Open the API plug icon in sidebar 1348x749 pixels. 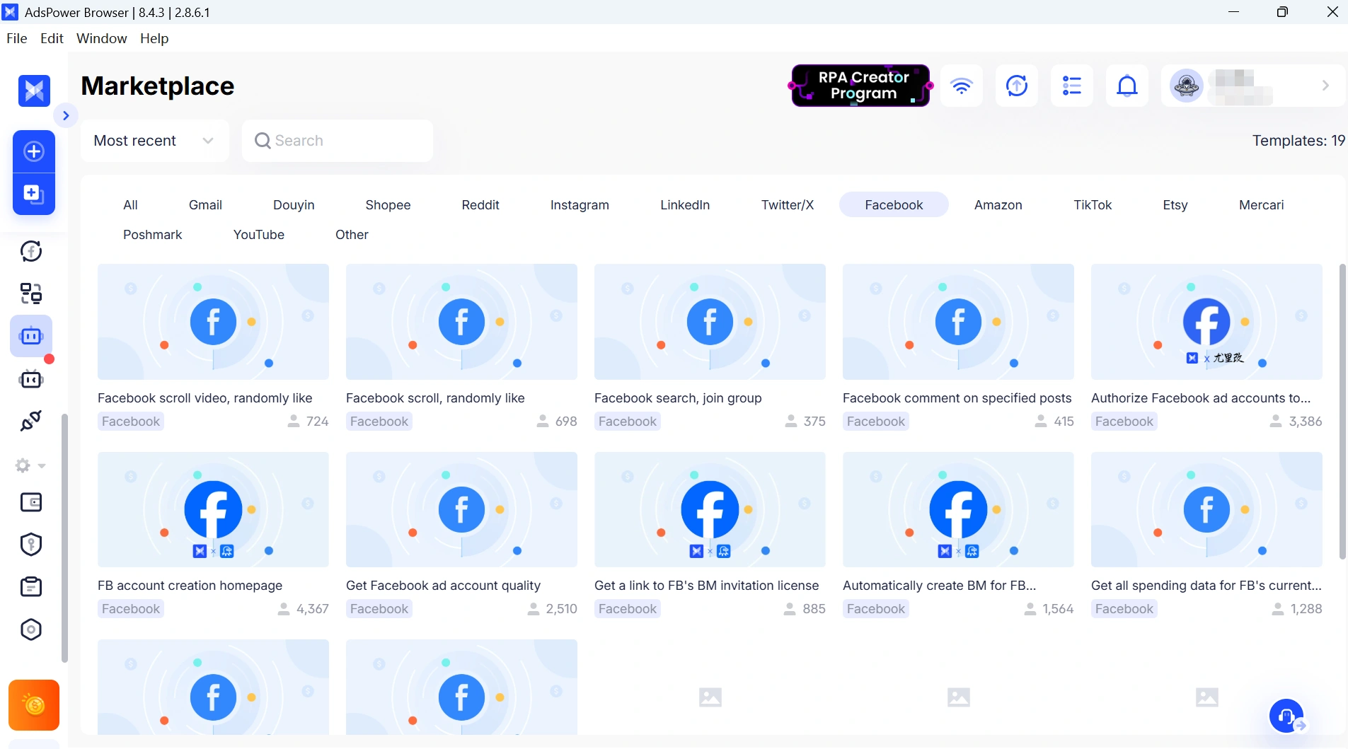(31, 421)
